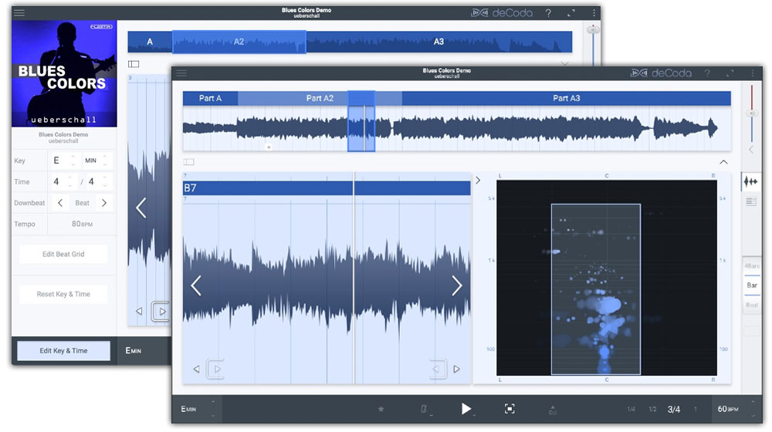This screenshot has height=432, width=772.
Task: Shift Downbeat later with right chevron
Action: click(104, 203)
